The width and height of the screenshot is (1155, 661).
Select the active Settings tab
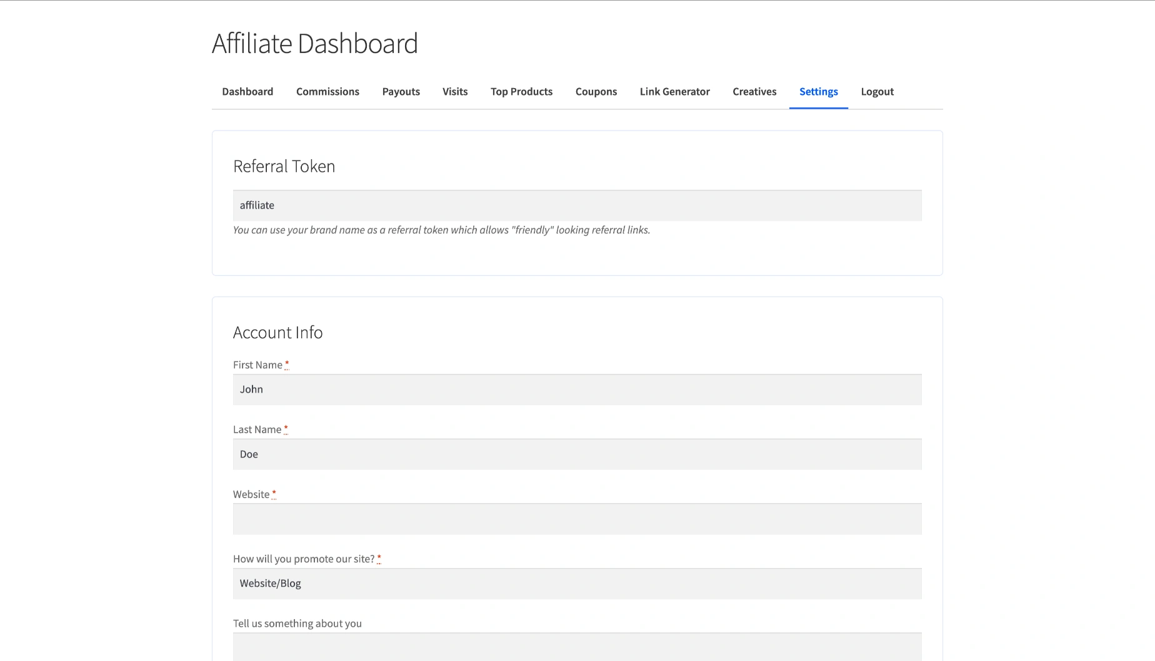tap(818, 92)
